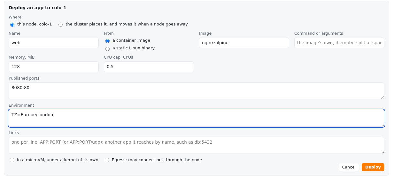Image resolution: width=393 pixels, height=179 pixels.
Task: Edit the CPU cap field '0.5'
Action: click(x=149, y=67)
